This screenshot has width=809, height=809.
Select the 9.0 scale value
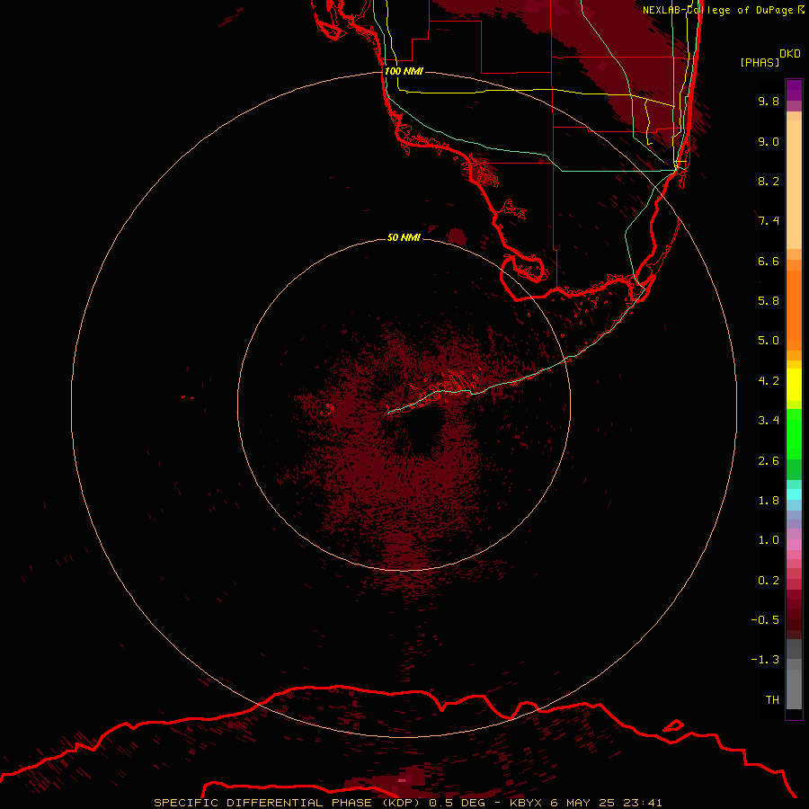pyautogui.click(x=769, y=141)
